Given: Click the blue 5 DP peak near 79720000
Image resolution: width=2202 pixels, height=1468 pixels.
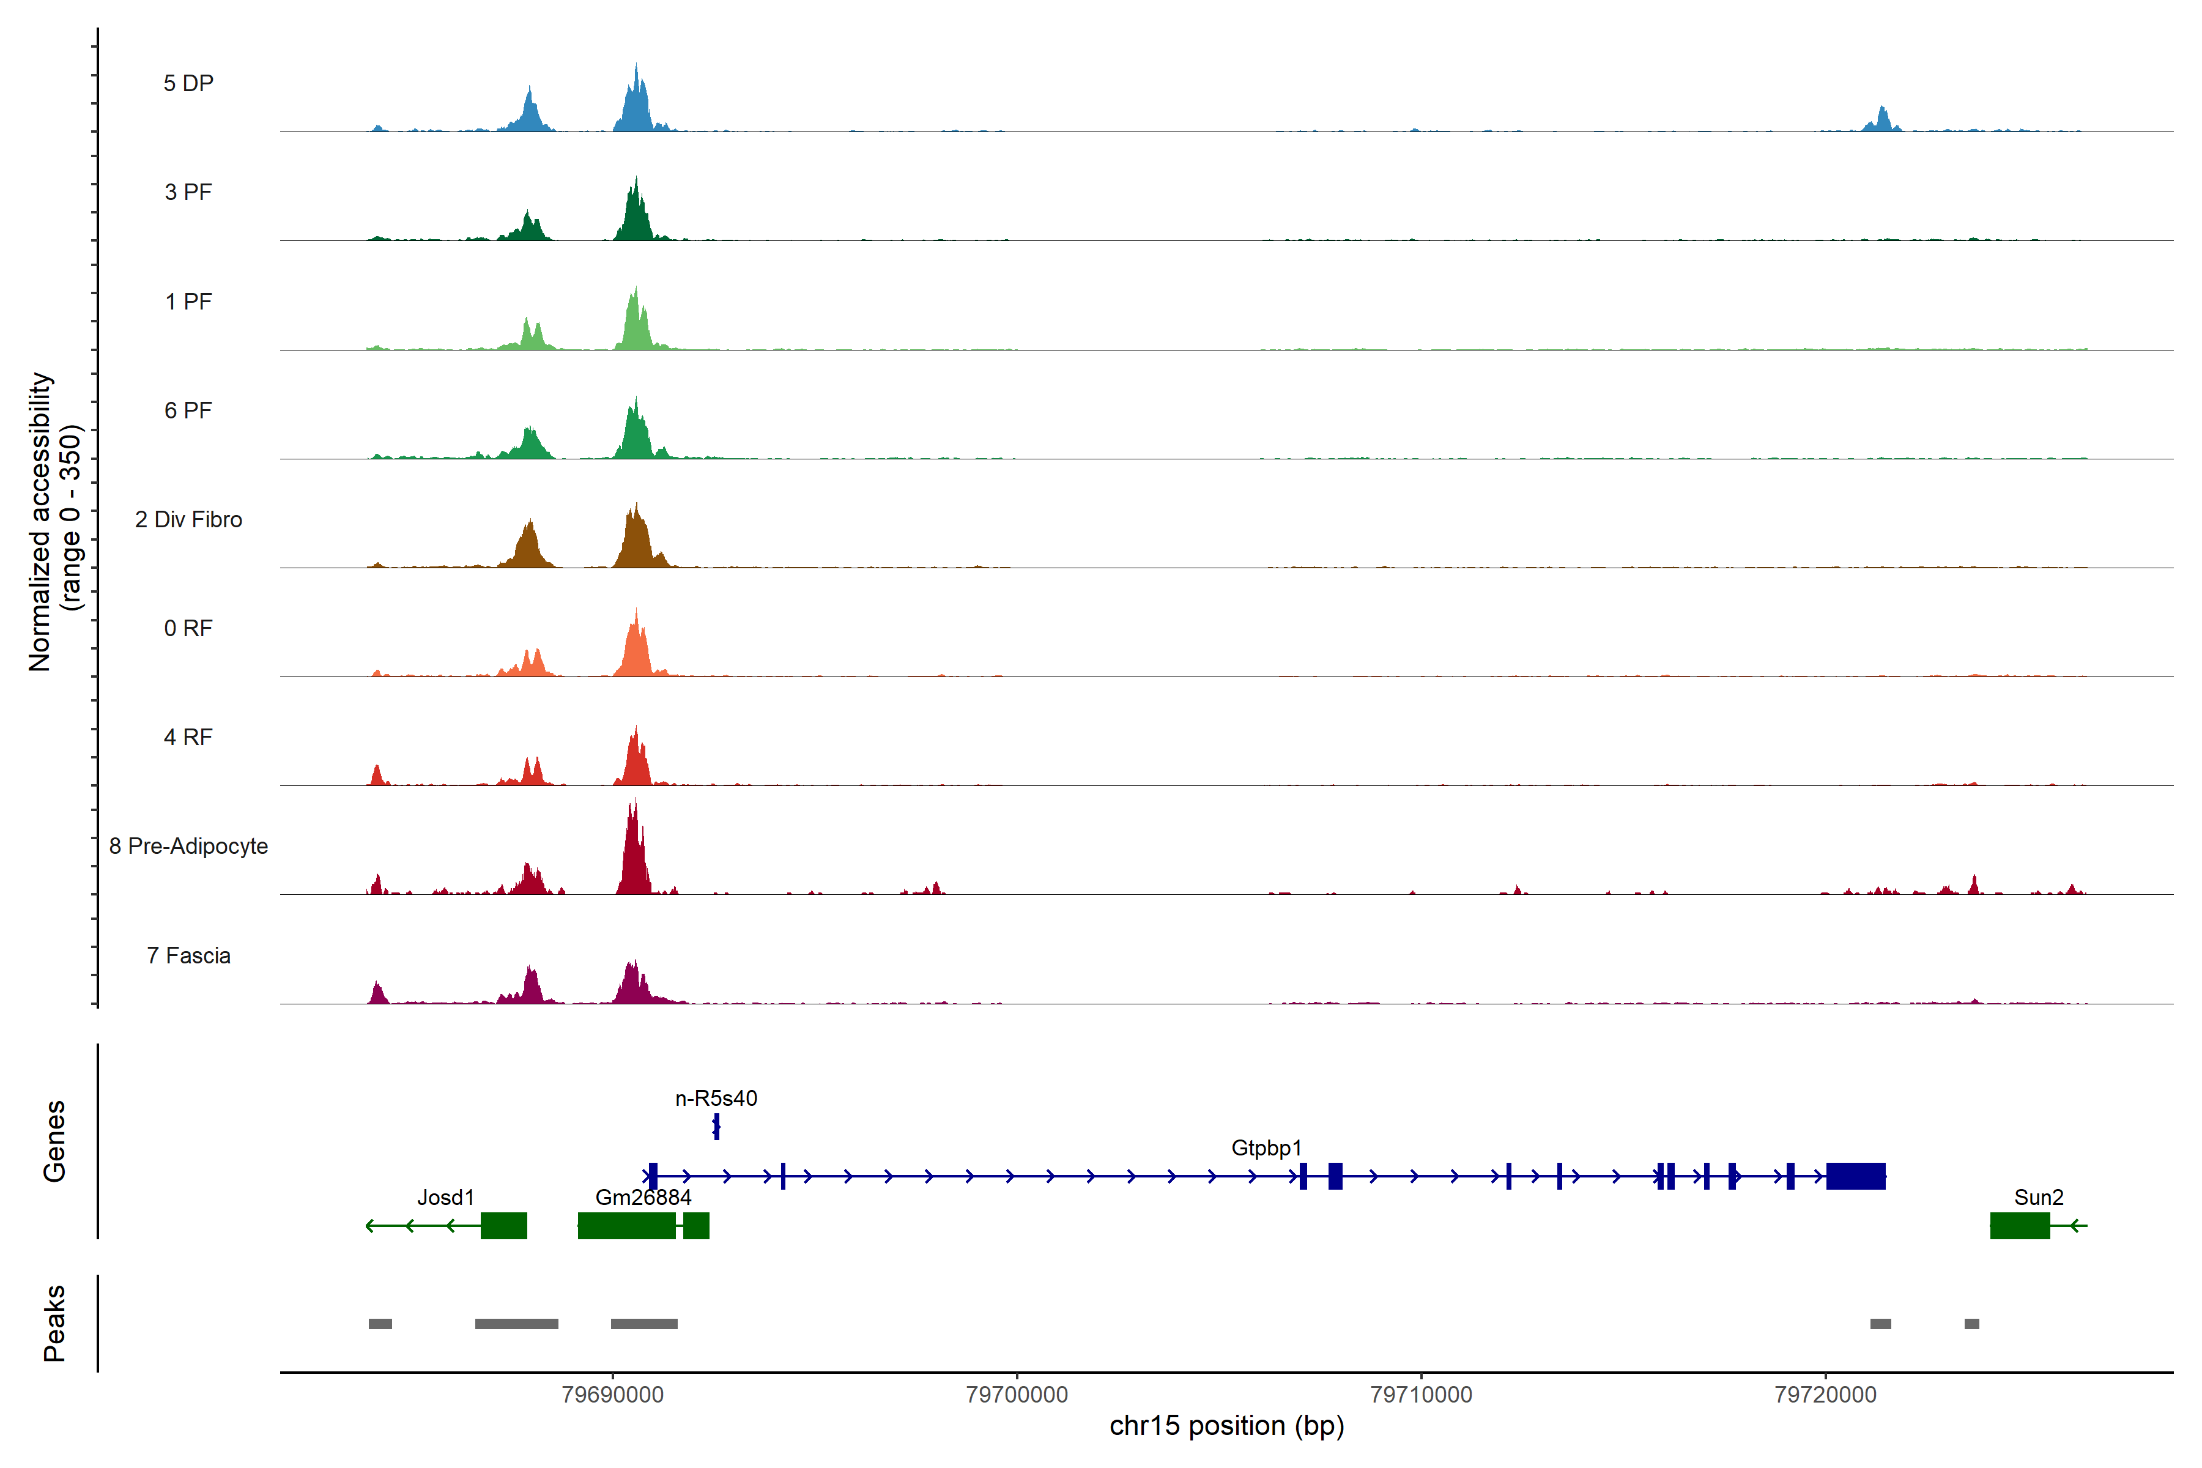Looking at the screenshot, I should click(x=1882, y=120).
